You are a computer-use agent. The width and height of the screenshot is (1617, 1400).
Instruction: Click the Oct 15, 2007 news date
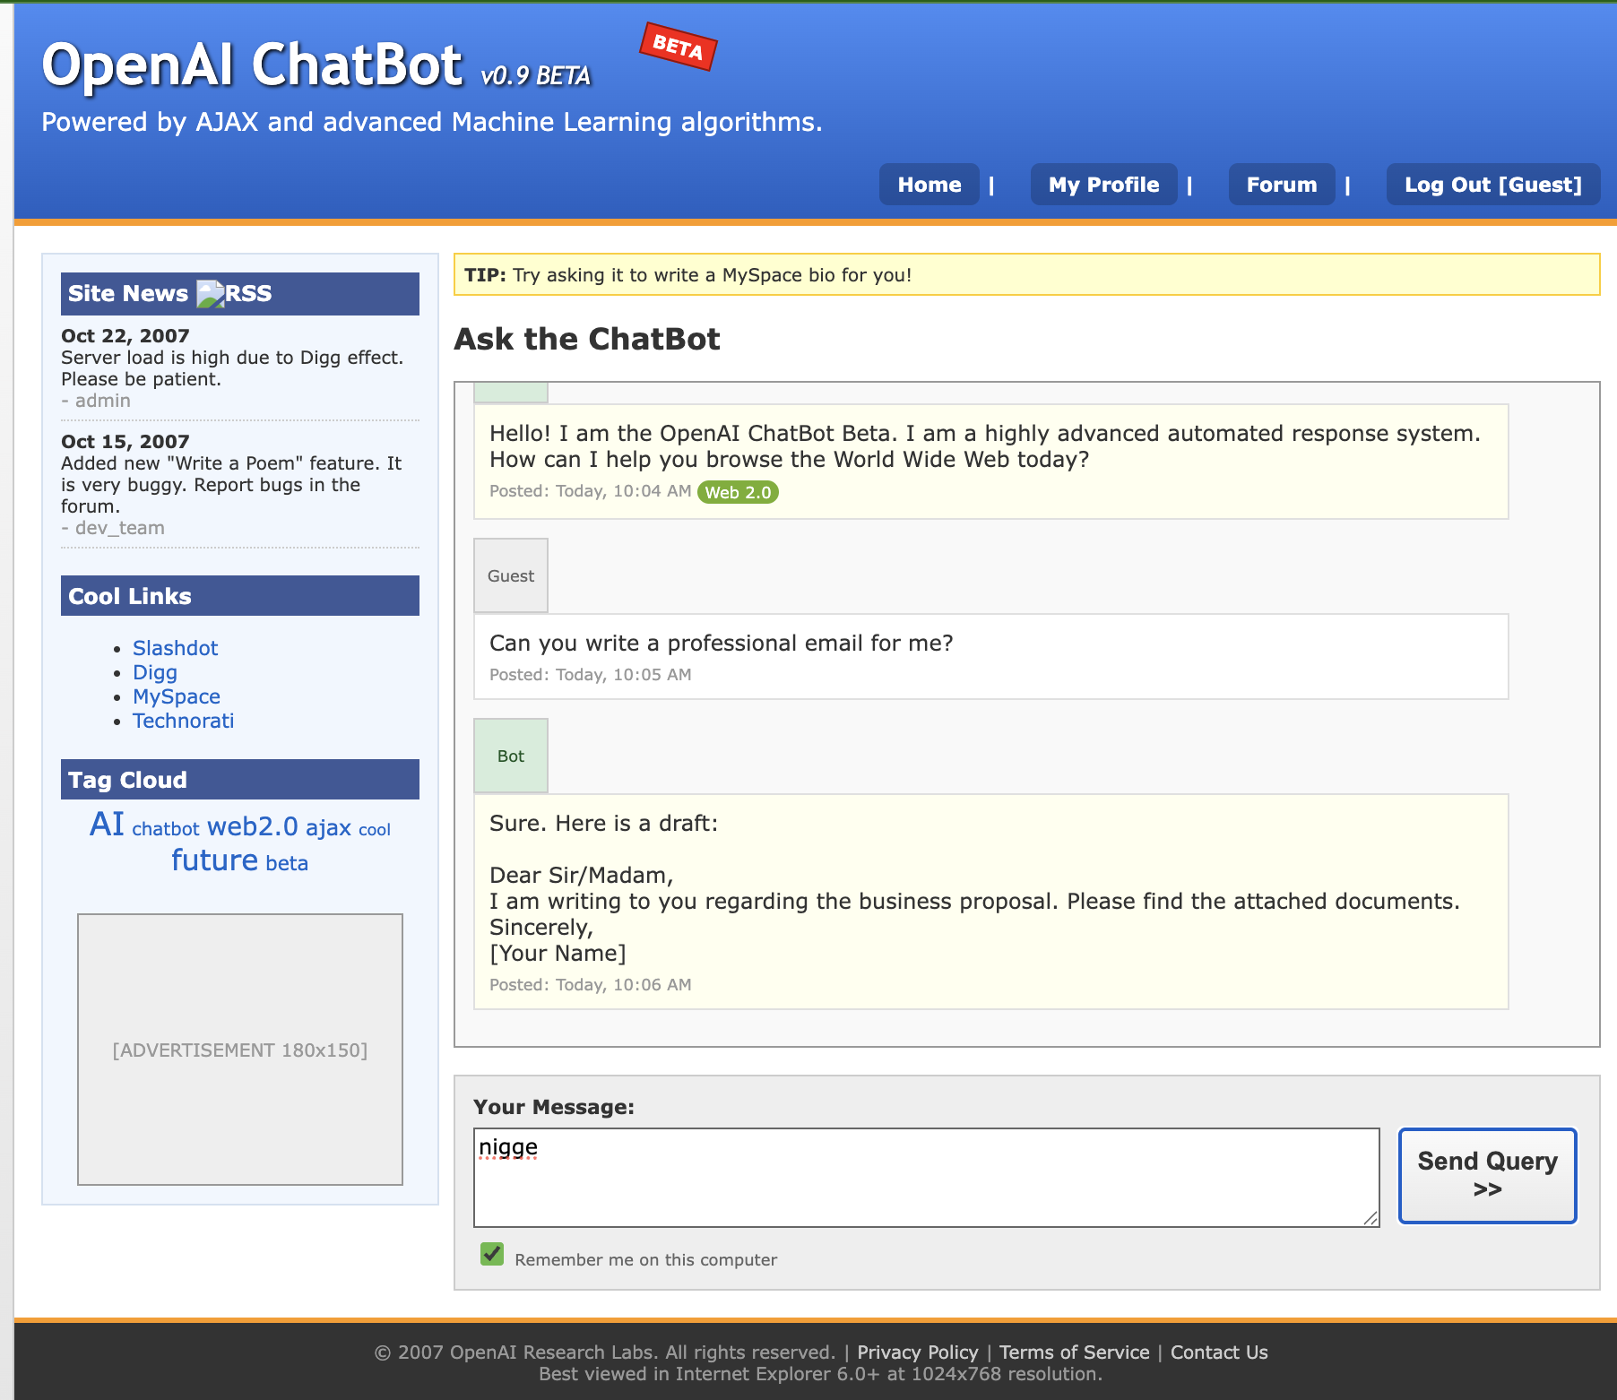click(125, 441)
